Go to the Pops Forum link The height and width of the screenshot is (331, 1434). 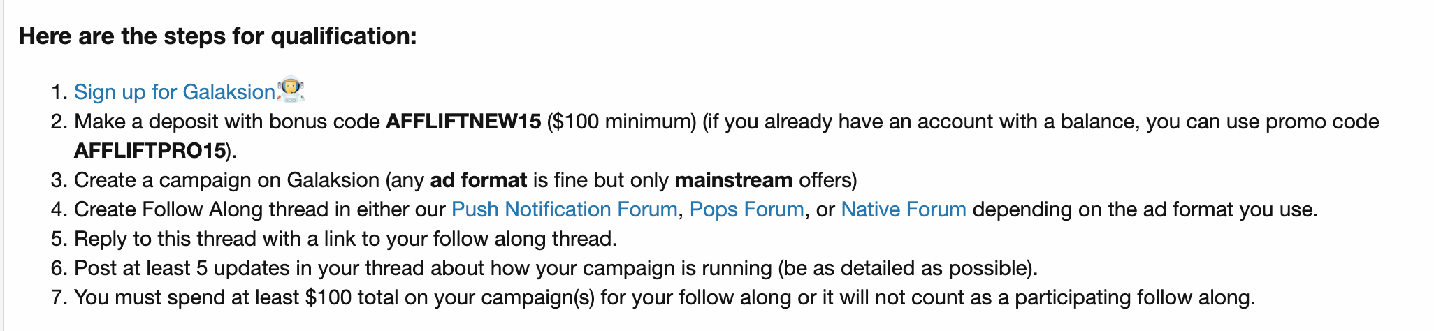click(746, 209)
